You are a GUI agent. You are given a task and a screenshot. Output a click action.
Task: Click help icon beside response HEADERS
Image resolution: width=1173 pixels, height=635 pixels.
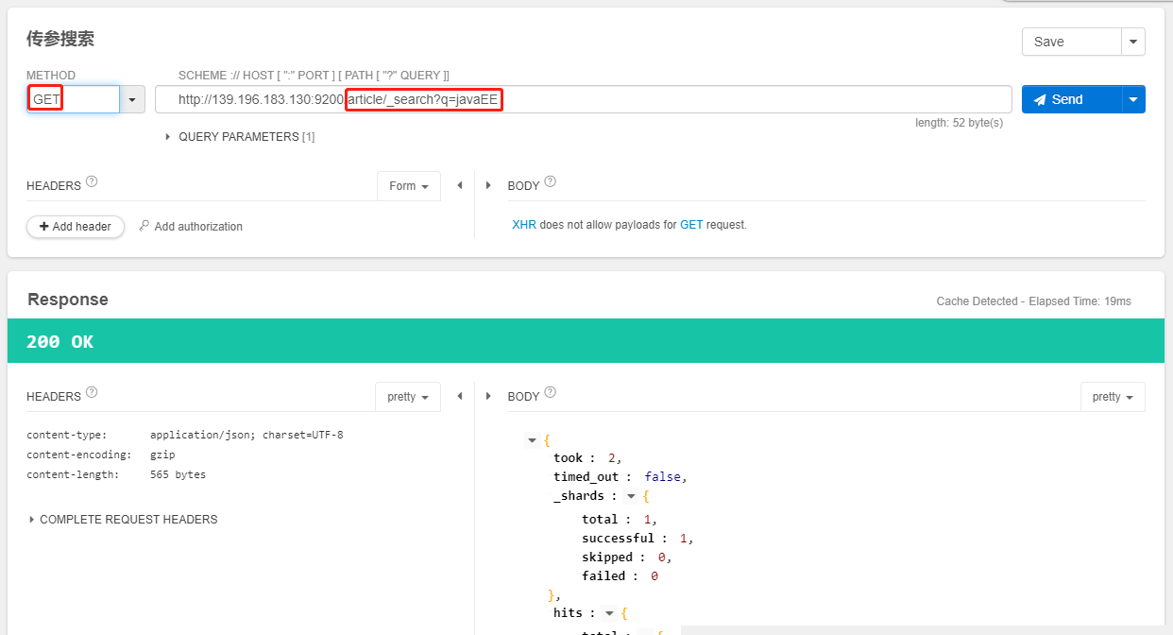click(92, 392)
